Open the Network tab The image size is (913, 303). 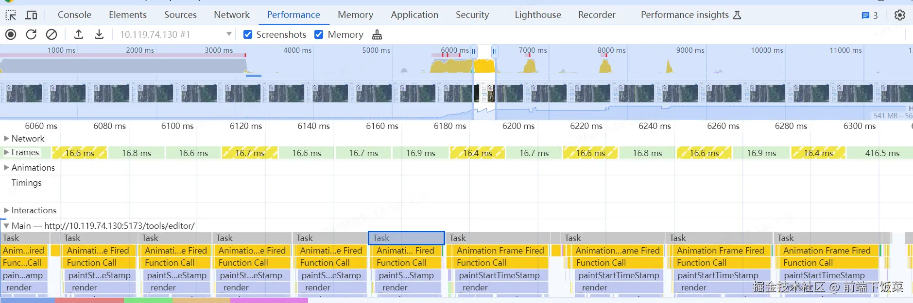click(231, 15)
